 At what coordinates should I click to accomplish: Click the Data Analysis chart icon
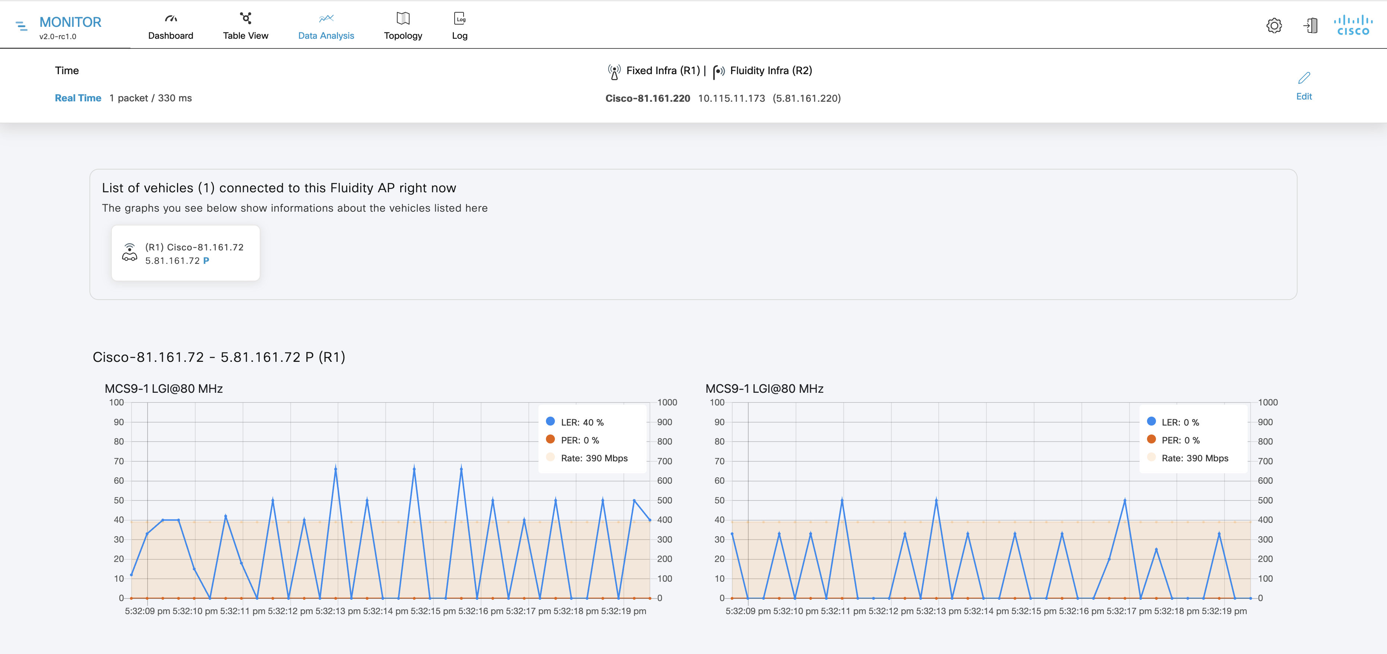point(326,18)
